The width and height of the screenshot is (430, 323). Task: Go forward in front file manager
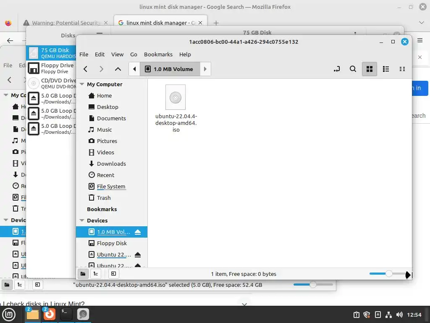102,69
